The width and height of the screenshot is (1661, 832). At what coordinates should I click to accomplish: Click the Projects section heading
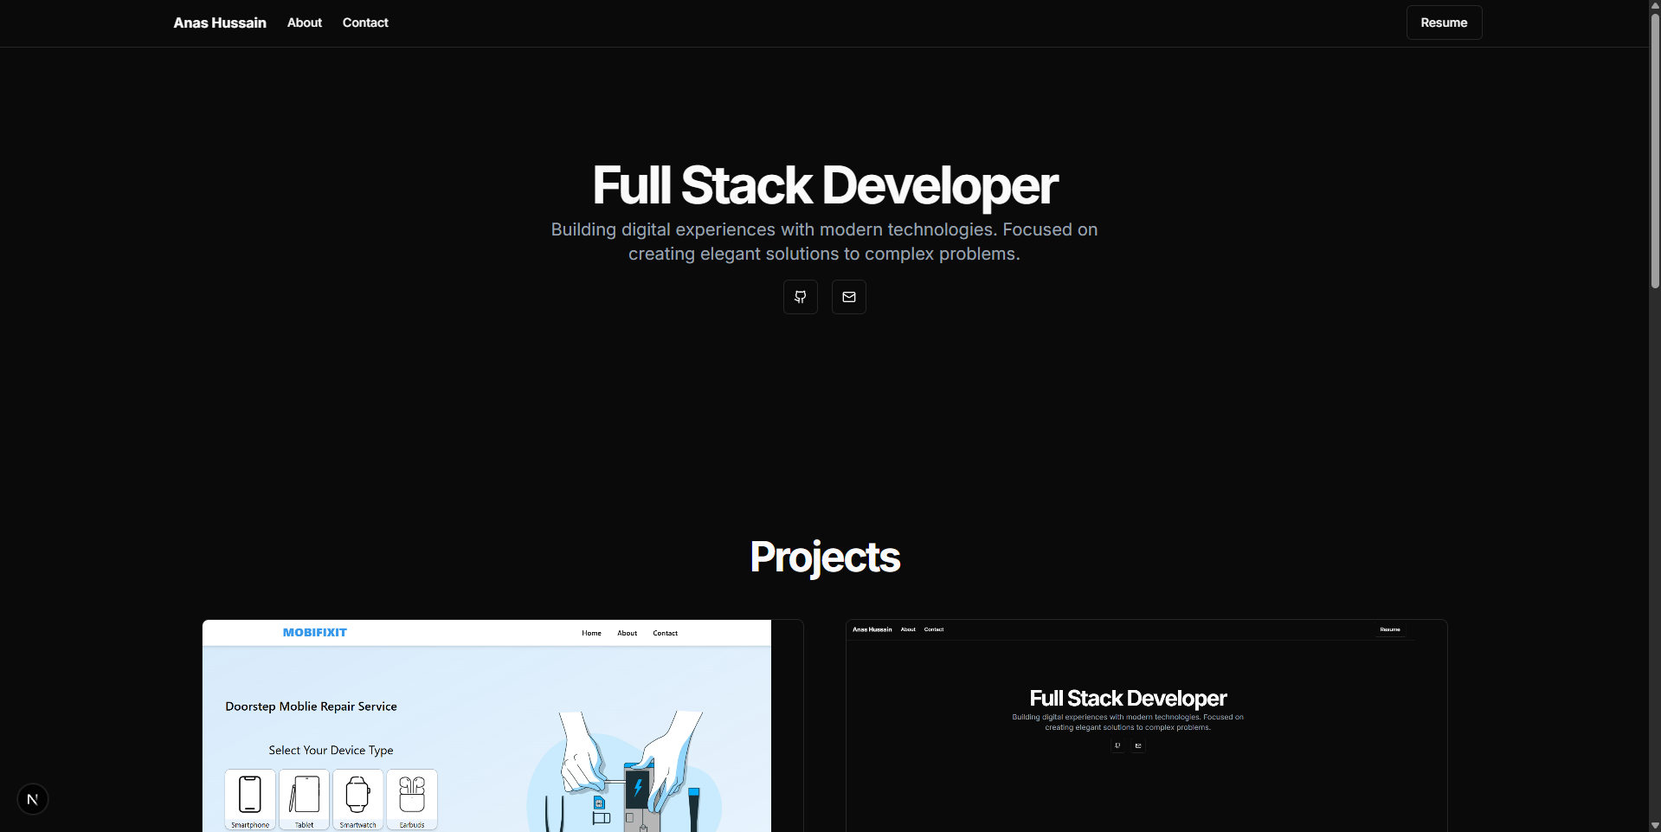coord(825,557)
